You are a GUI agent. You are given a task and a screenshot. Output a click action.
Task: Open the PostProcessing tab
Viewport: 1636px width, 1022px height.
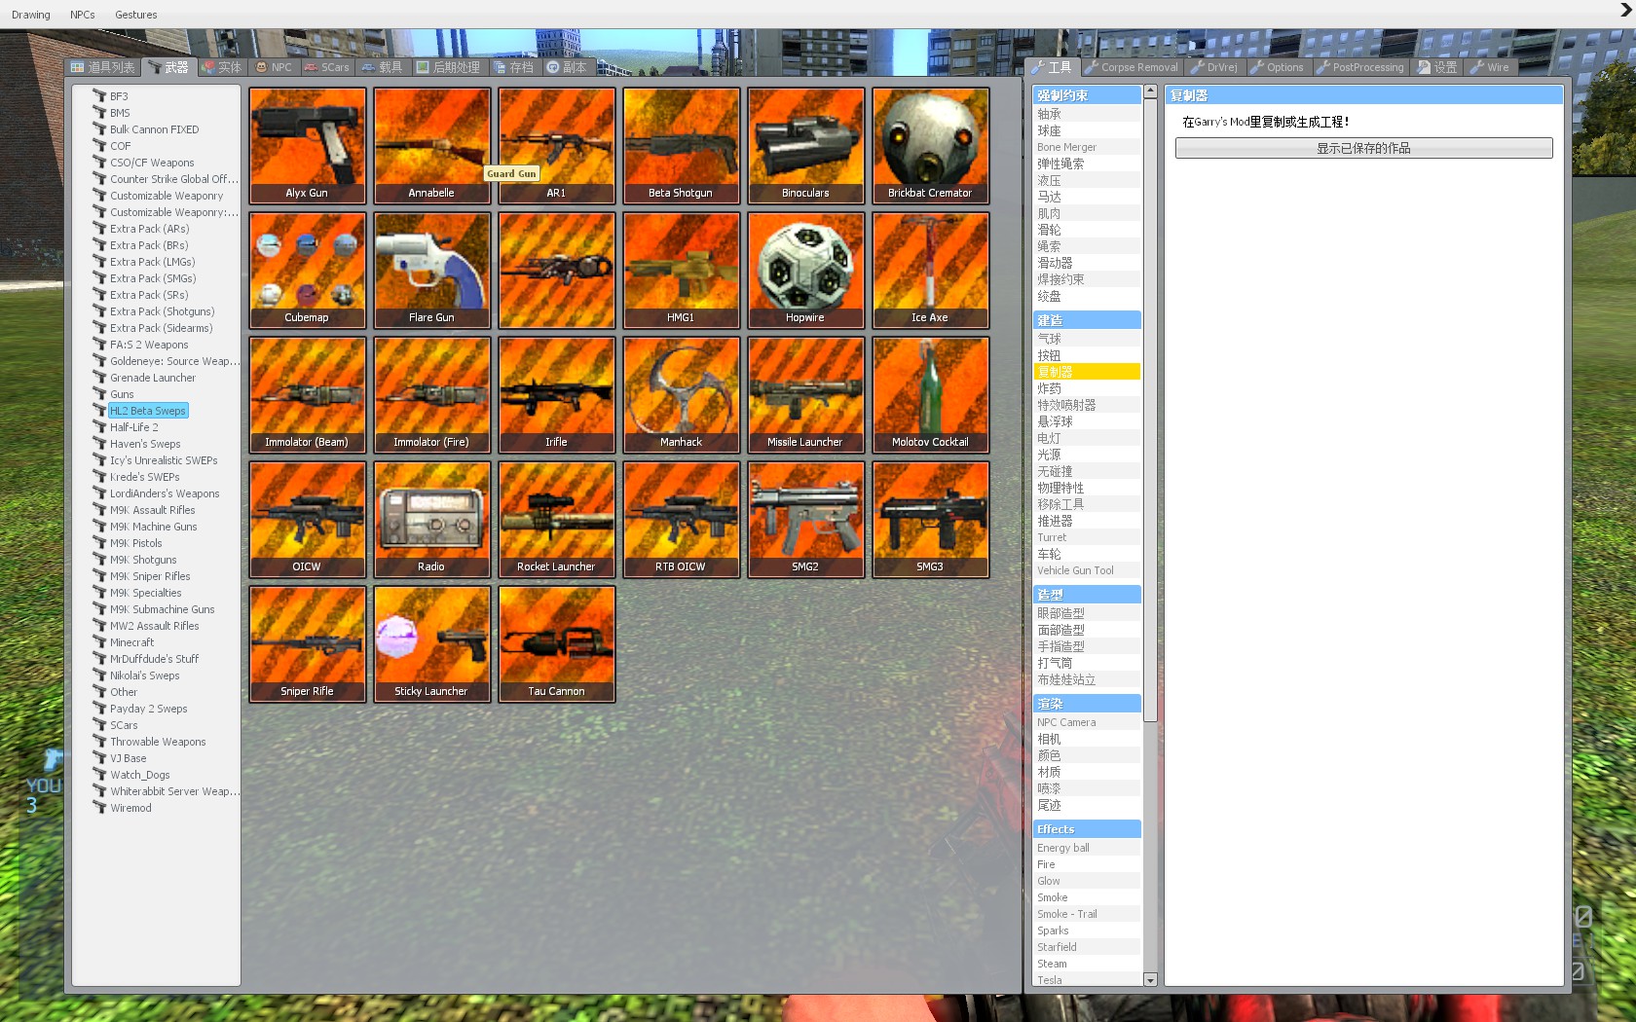[1360, 67]
